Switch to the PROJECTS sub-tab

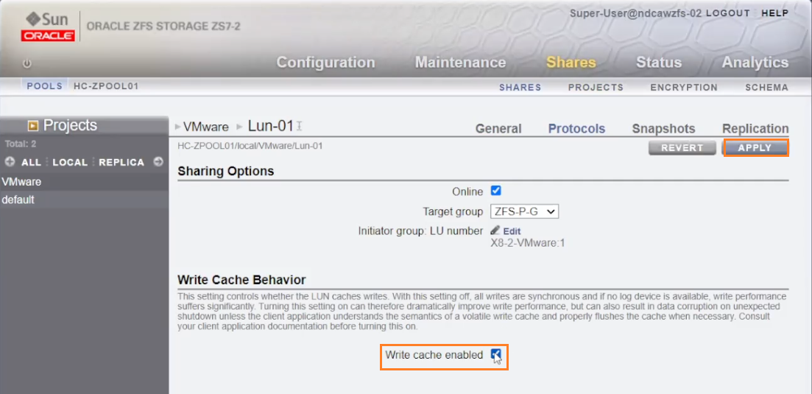point(596,88)
